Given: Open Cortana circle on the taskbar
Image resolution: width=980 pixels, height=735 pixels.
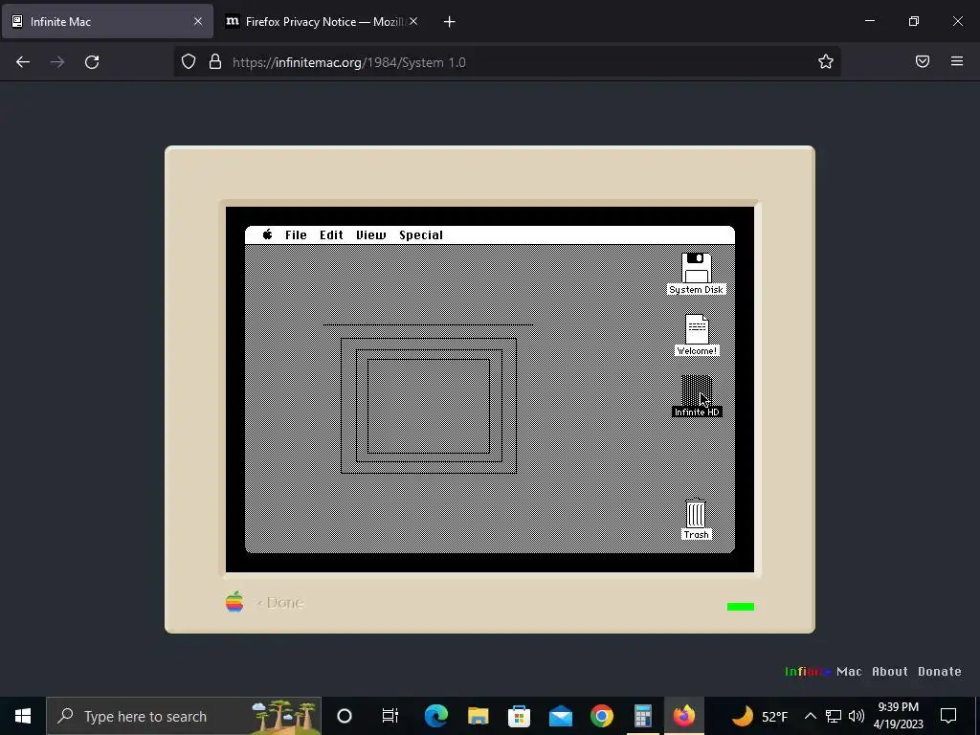Looking at the screenshot, I should (x=345, y=716).
